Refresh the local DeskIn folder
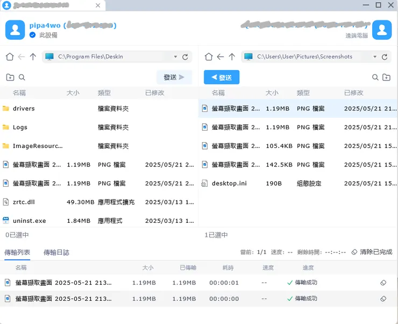This screenshot has height=324, width=398. click(x=185, y=57)
